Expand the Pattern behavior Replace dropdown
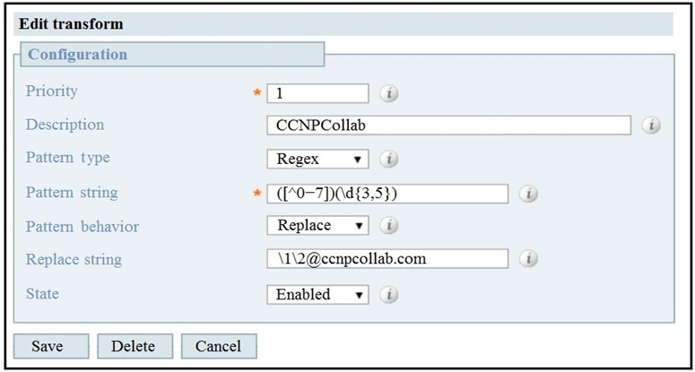This screenshot has height=372, width=695. pyautogui.click(x=317, y=226)
